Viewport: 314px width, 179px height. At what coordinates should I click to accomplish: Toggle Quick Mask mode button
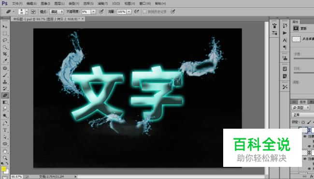pos(5,178)
